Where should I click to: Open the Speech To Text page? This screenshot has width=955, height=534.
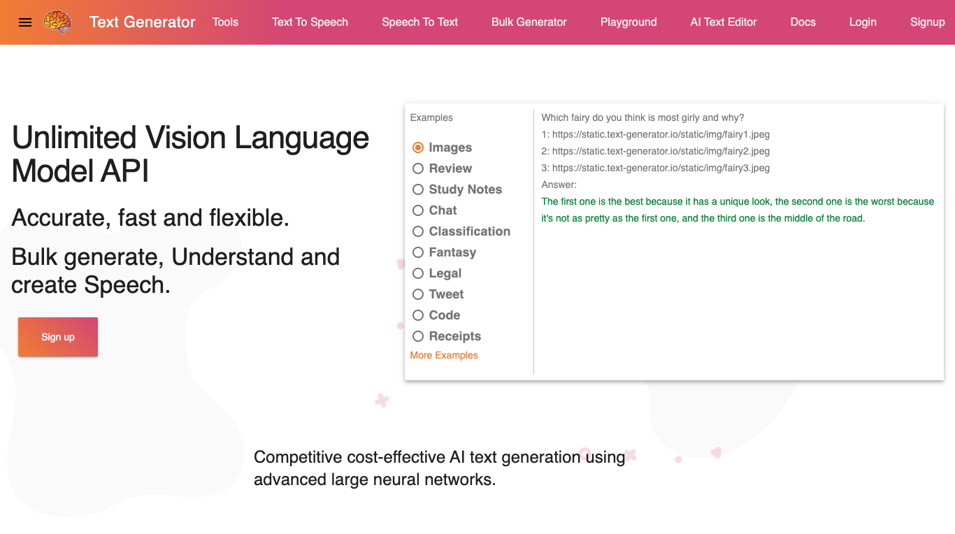click(x=419, y=22)
